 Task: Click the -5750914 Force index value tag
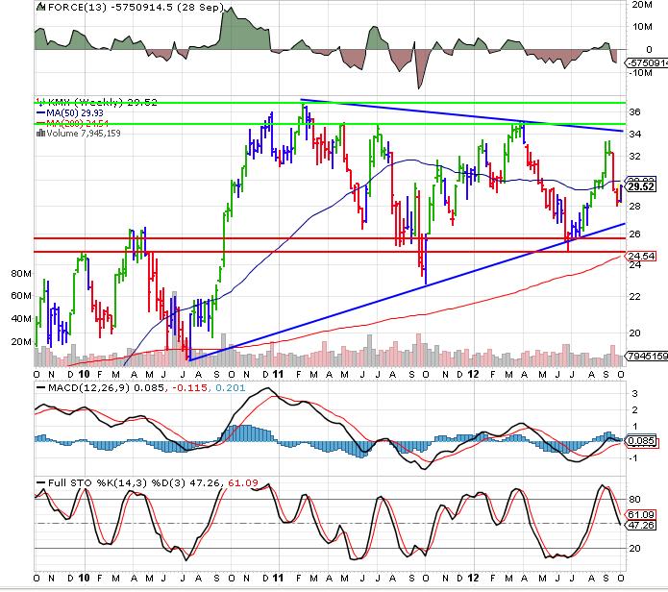[x=646, y=63]
